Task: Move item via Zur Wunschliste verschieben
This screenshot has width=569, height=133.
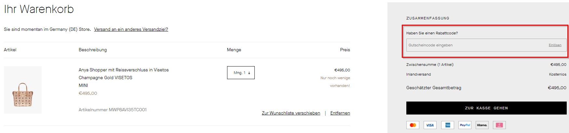Action: pyautogui.click(x=291, y=113)
